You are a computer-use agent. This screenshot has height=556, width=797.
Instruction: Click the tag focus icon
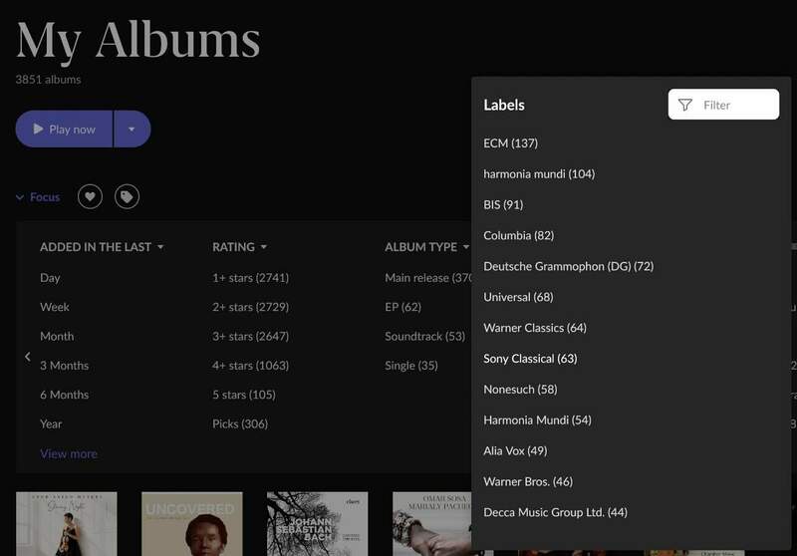[127, 197]
